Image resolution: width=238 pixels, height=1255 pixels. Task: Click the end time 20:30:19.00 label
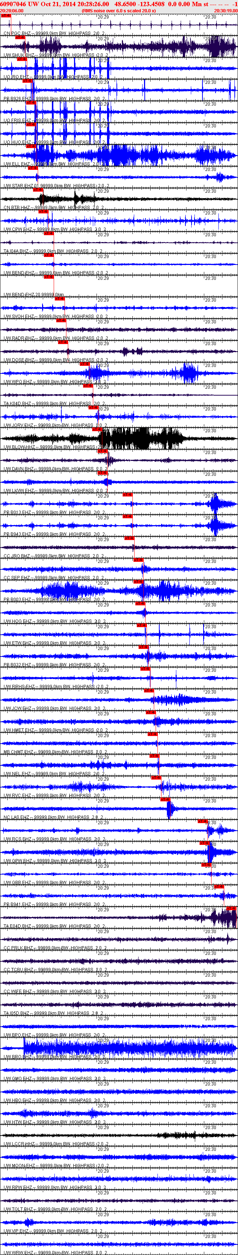(x=226, y=10)
